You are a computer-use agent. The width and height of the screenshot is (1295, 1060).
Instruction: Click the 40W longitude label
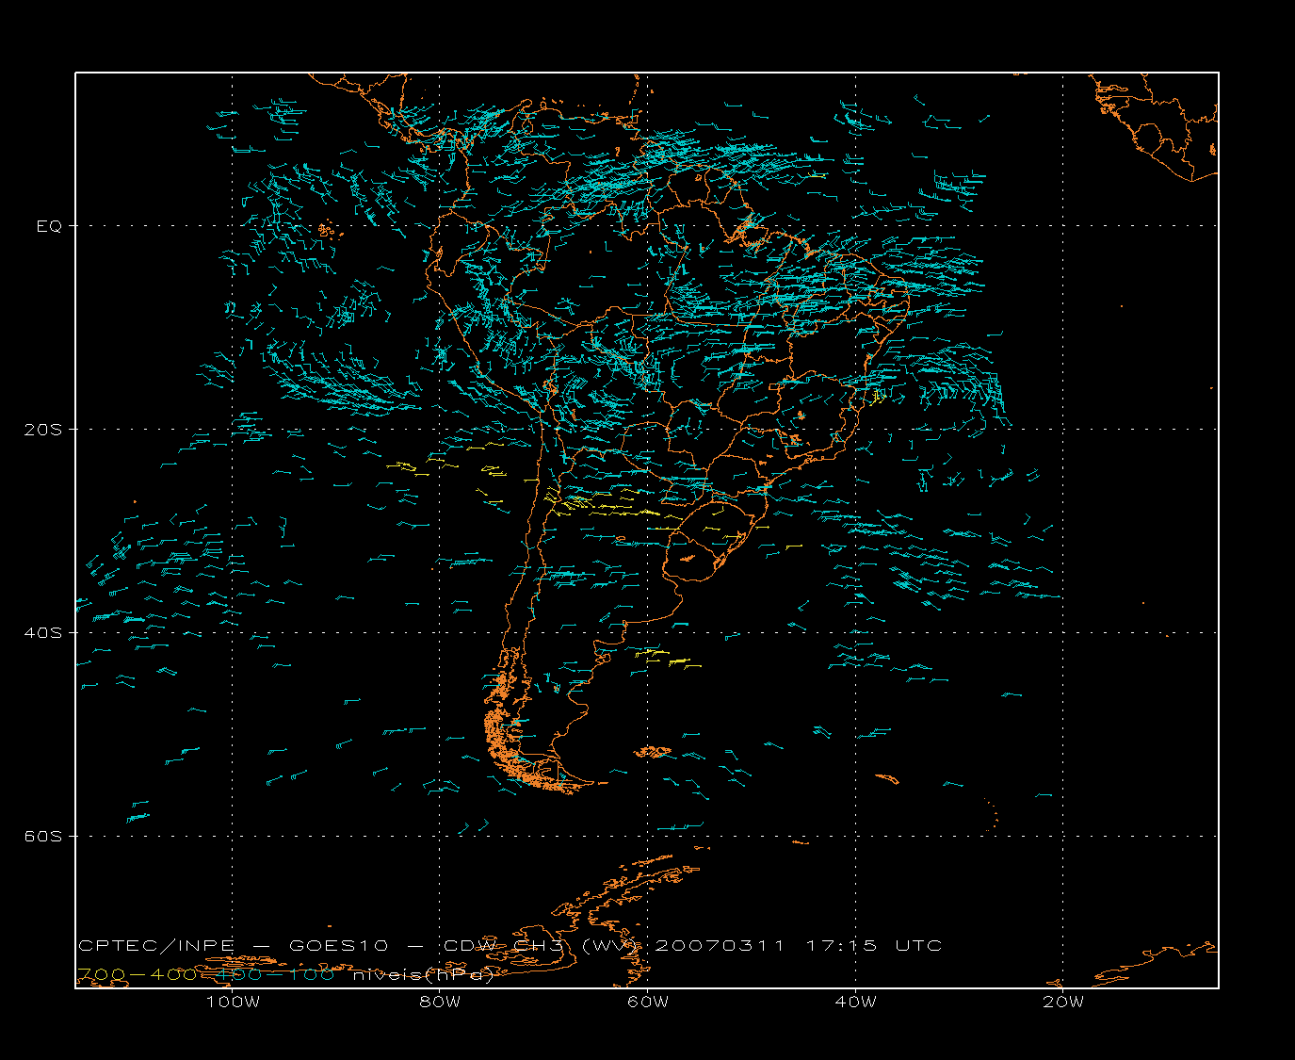coord(856,1002)
